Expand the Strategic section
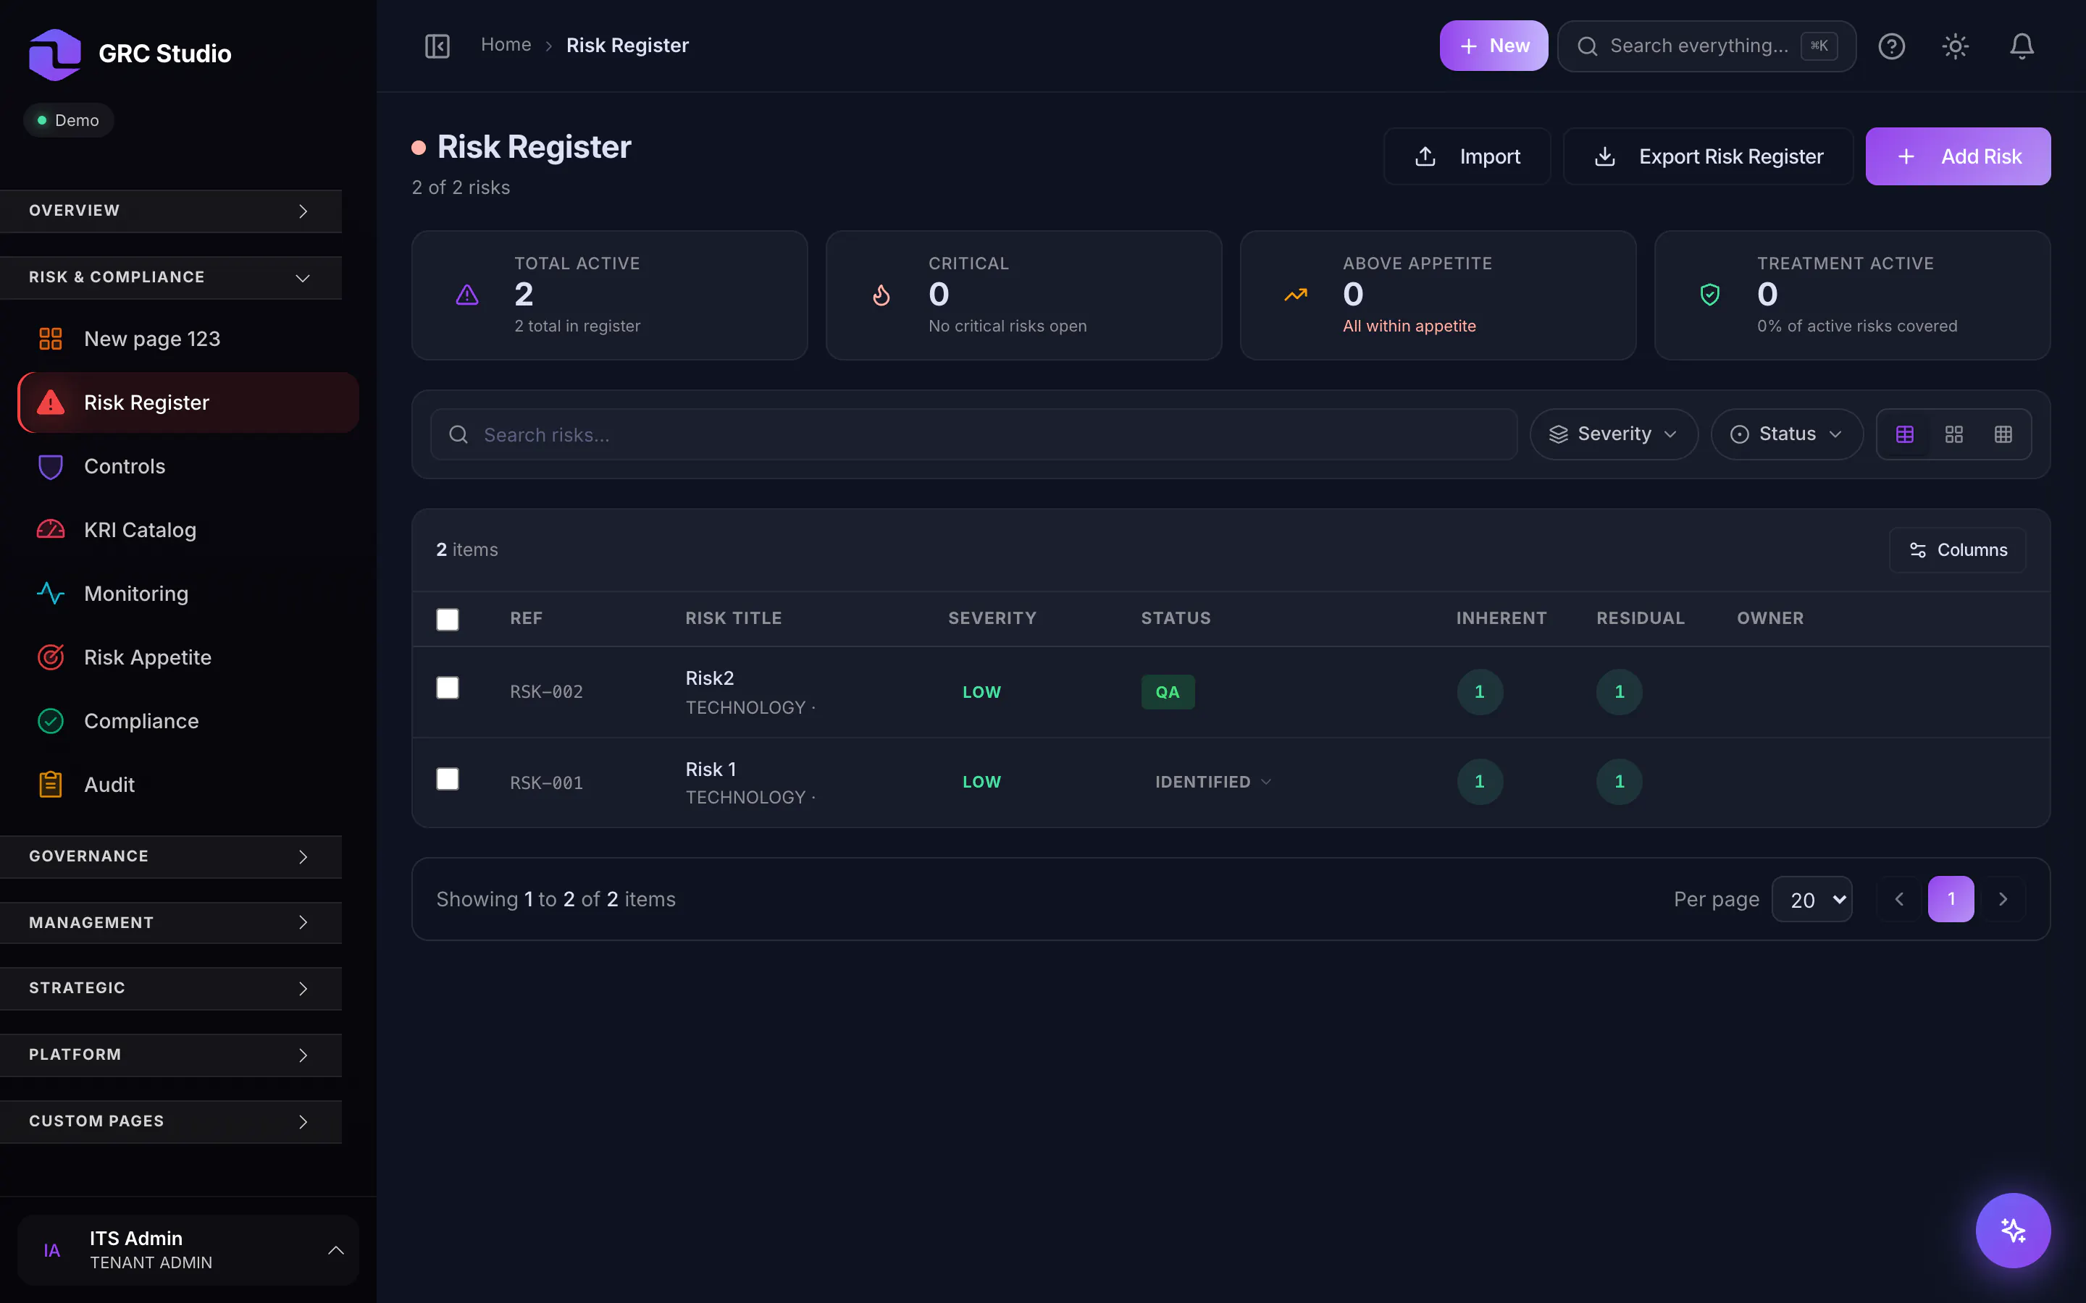 (x=171, y=988)
